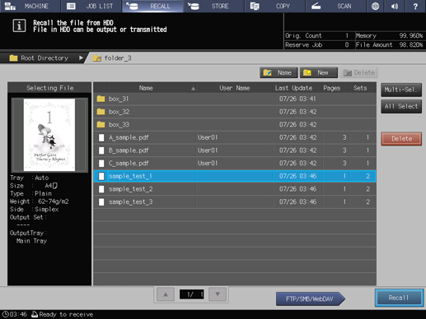Click the FTP/SMB/WebDAV button
426x319 pixels.
point(311,298)
